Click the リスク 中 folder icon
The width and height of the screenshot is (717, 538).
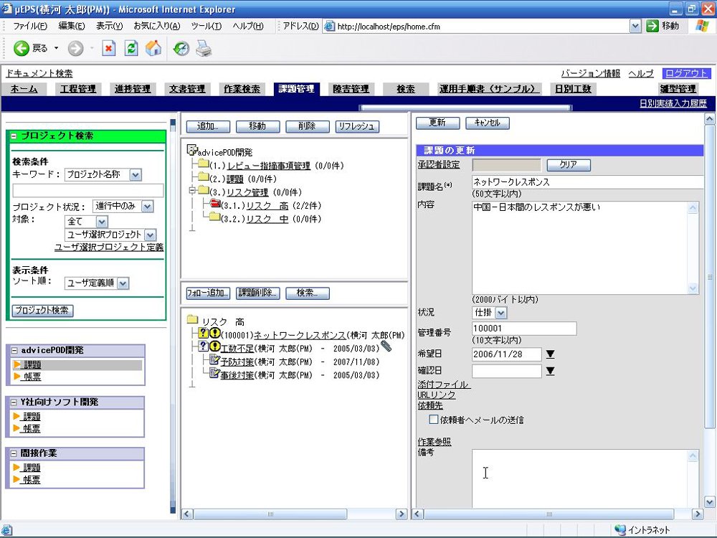point(215,217)
